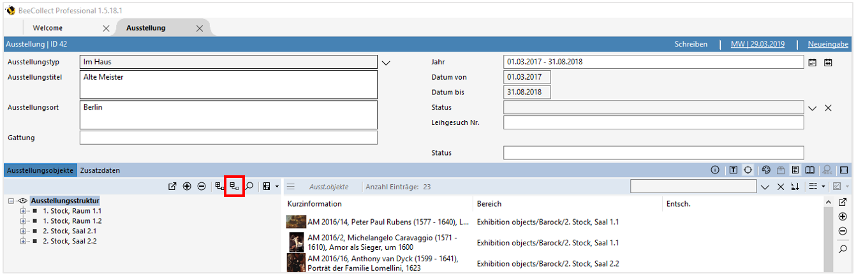Collapse the Ausstellungsstruktur root node

(11, 201)
